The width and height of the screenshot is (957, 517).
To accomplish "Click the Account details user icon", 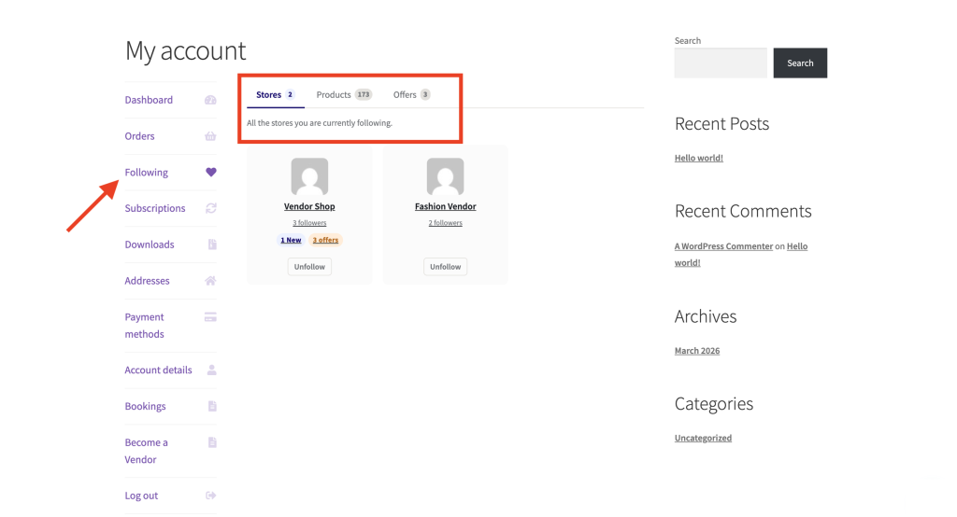I will [212, 370].
